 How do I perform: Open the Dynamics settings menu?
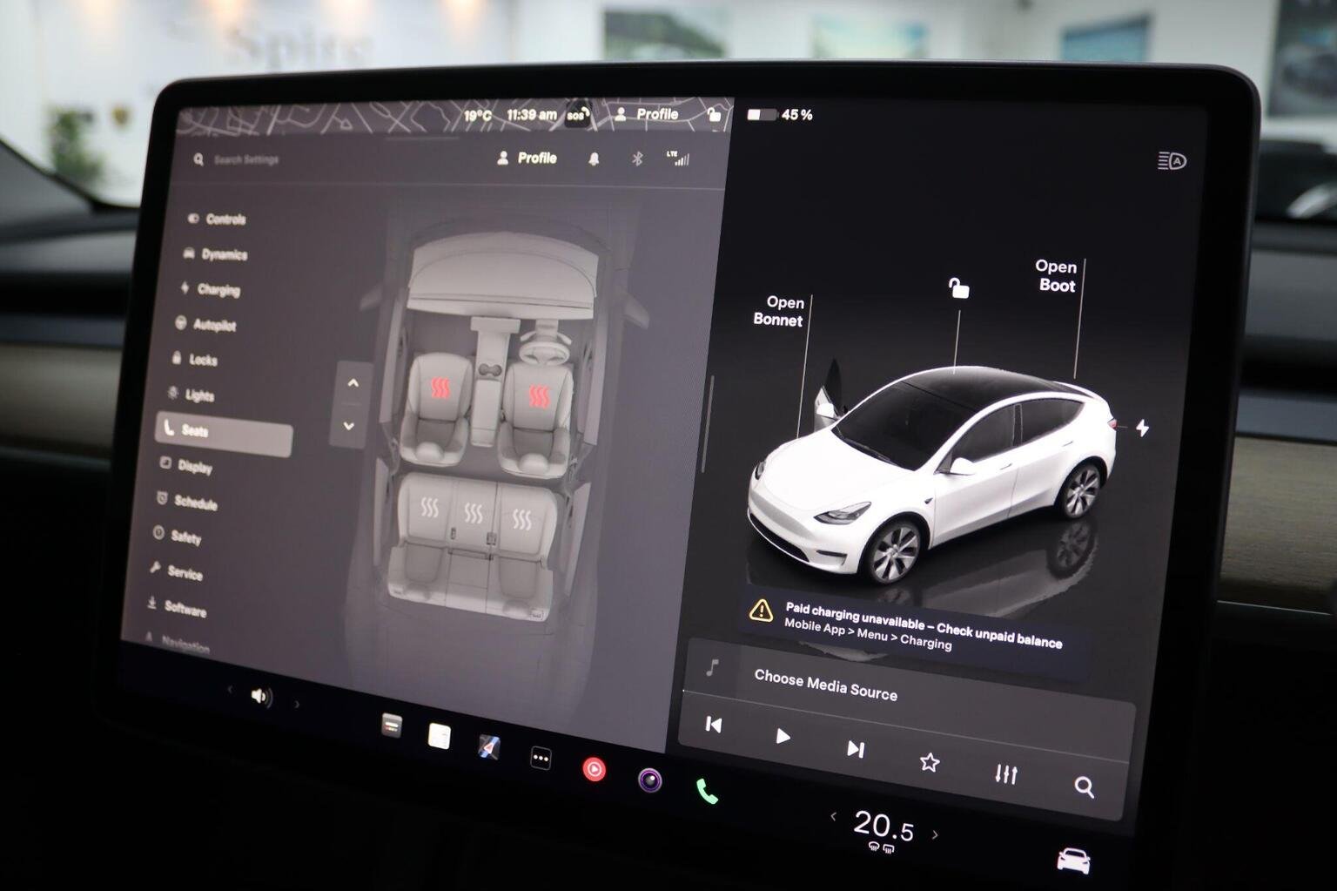[215, 253]
